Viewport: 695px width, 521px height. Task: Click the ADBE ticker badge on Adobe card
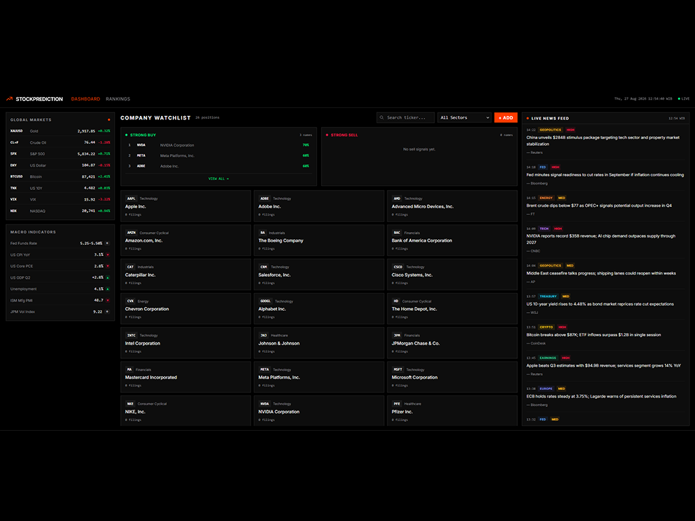coord(265,199)
